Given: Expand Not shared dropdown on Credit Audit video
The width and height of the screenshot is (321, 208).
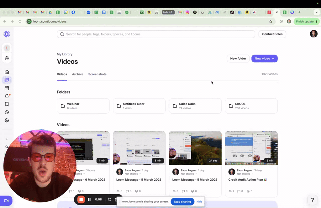Looking at the screenshot, I should [245, 174].
